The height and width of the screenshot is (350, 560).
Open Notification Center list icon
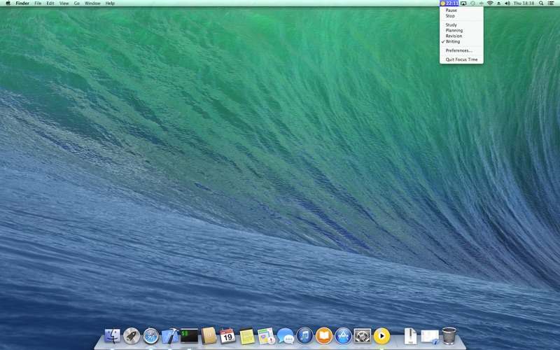click(551, 3)
